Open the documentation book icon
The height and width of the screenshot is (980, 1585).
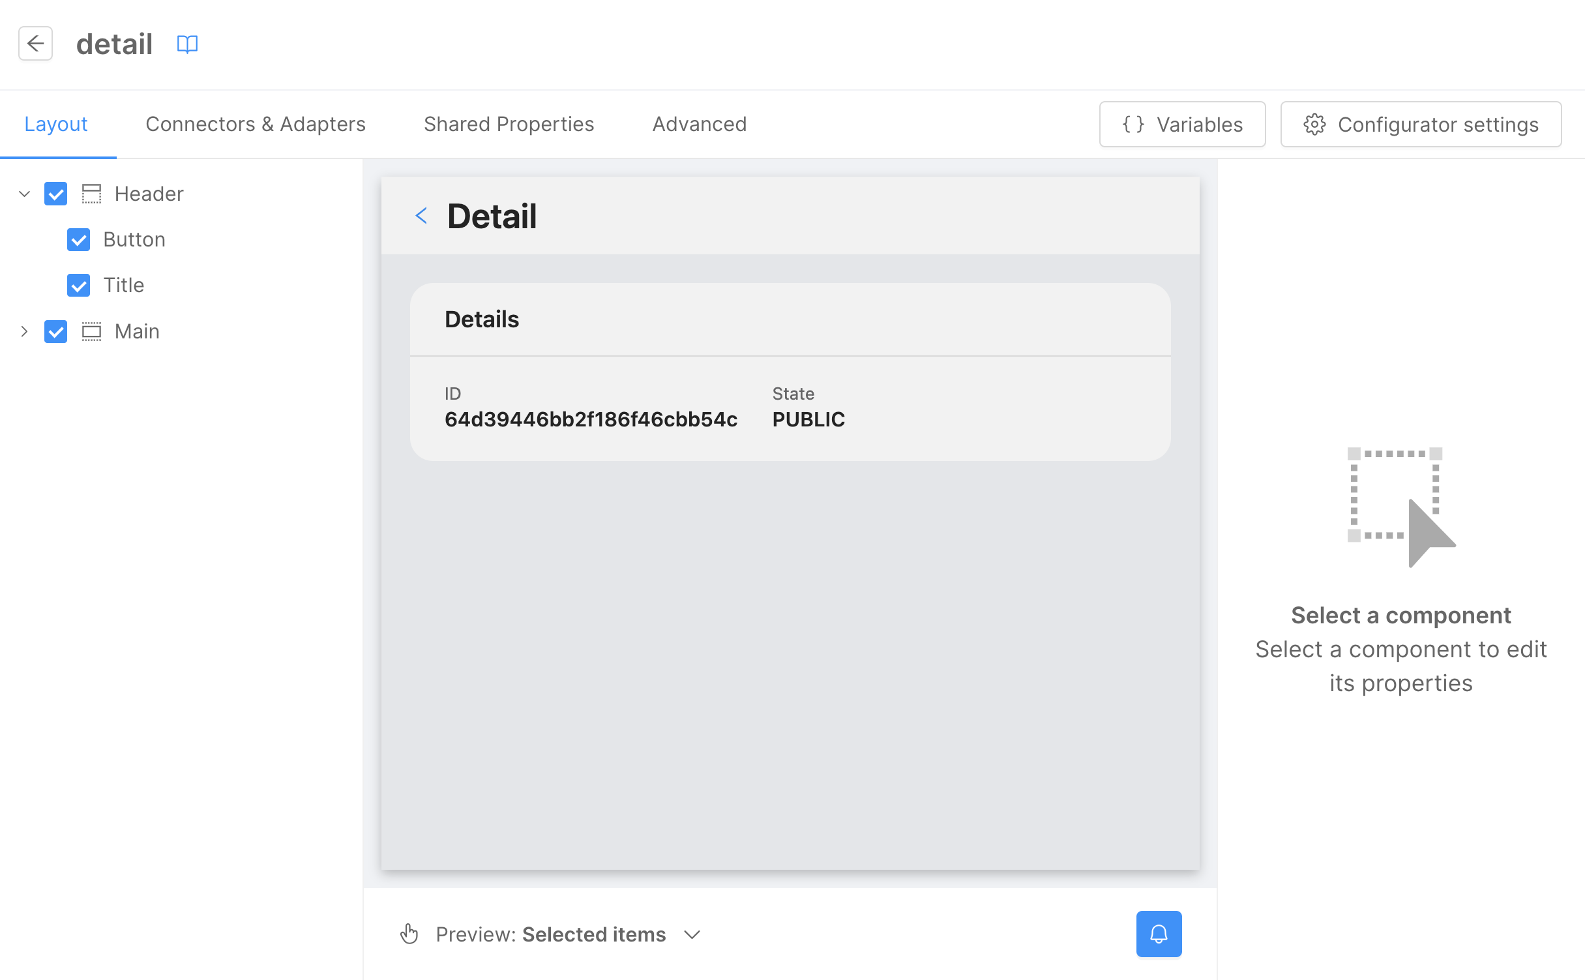[x=187, y=44]
